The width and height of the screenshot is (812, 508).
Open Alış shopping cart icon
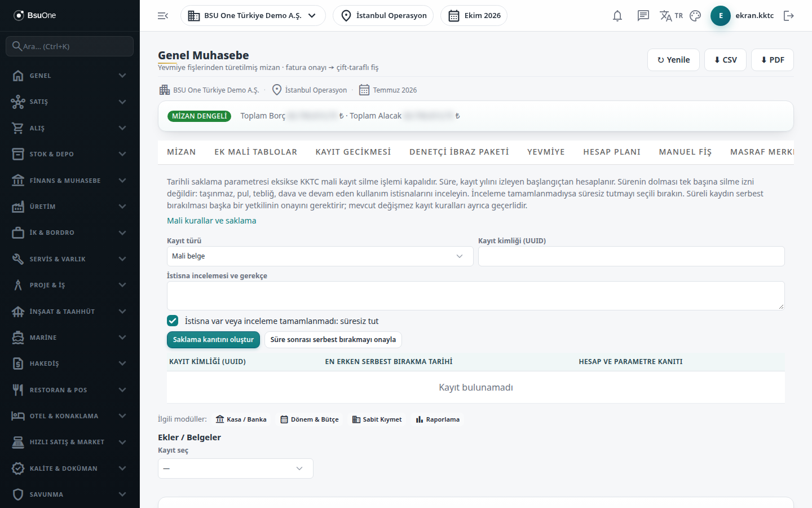click(18, 128)
